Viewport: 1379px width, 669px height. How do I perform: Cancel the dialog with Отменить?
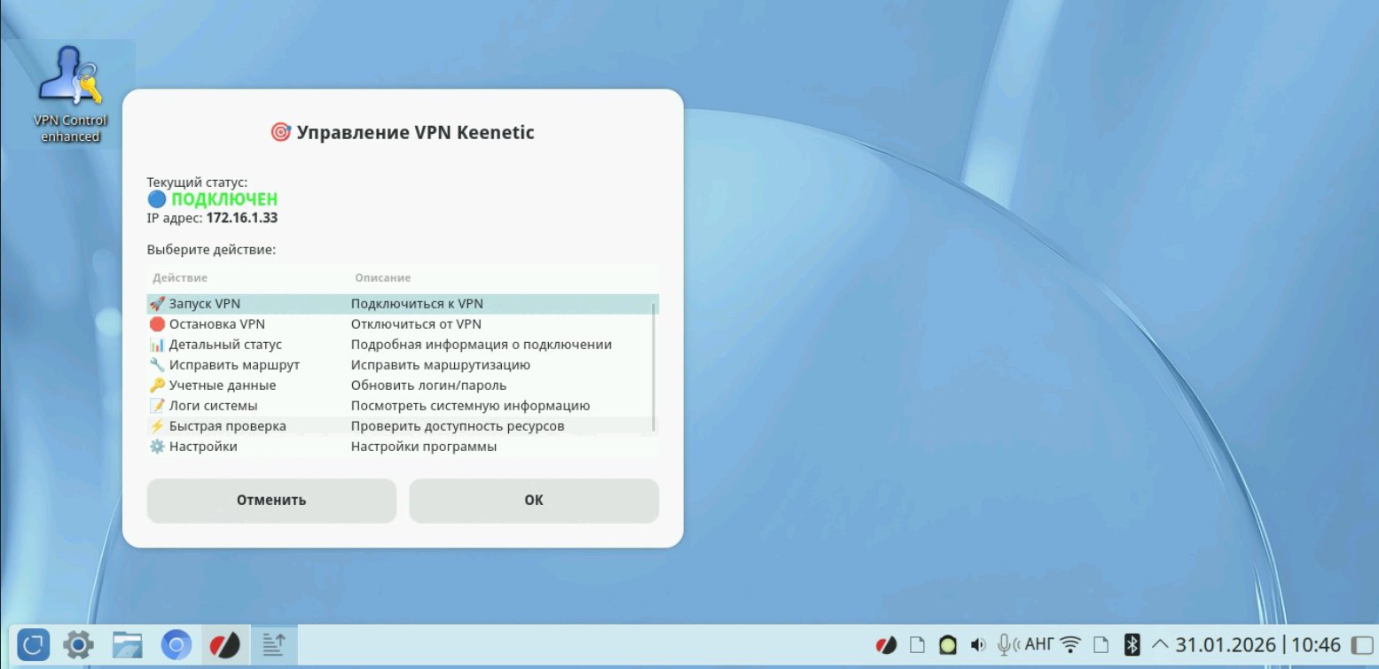pos(271,501)
